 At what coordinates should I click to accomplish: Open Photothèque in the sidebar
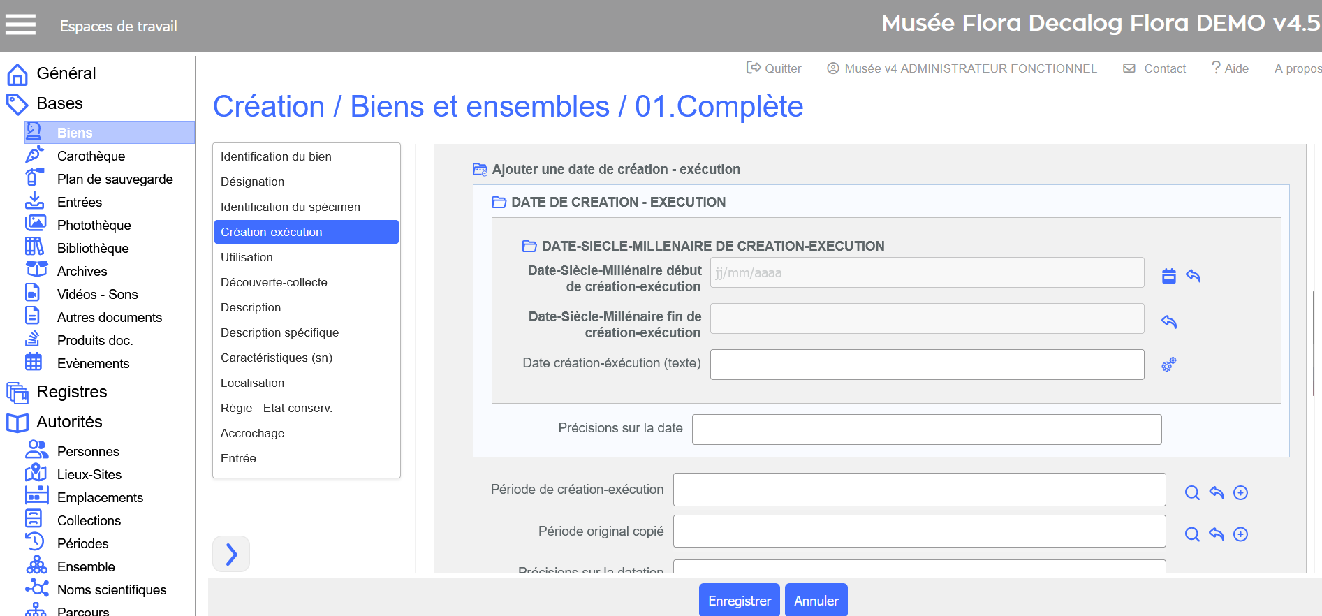point(94,225)
